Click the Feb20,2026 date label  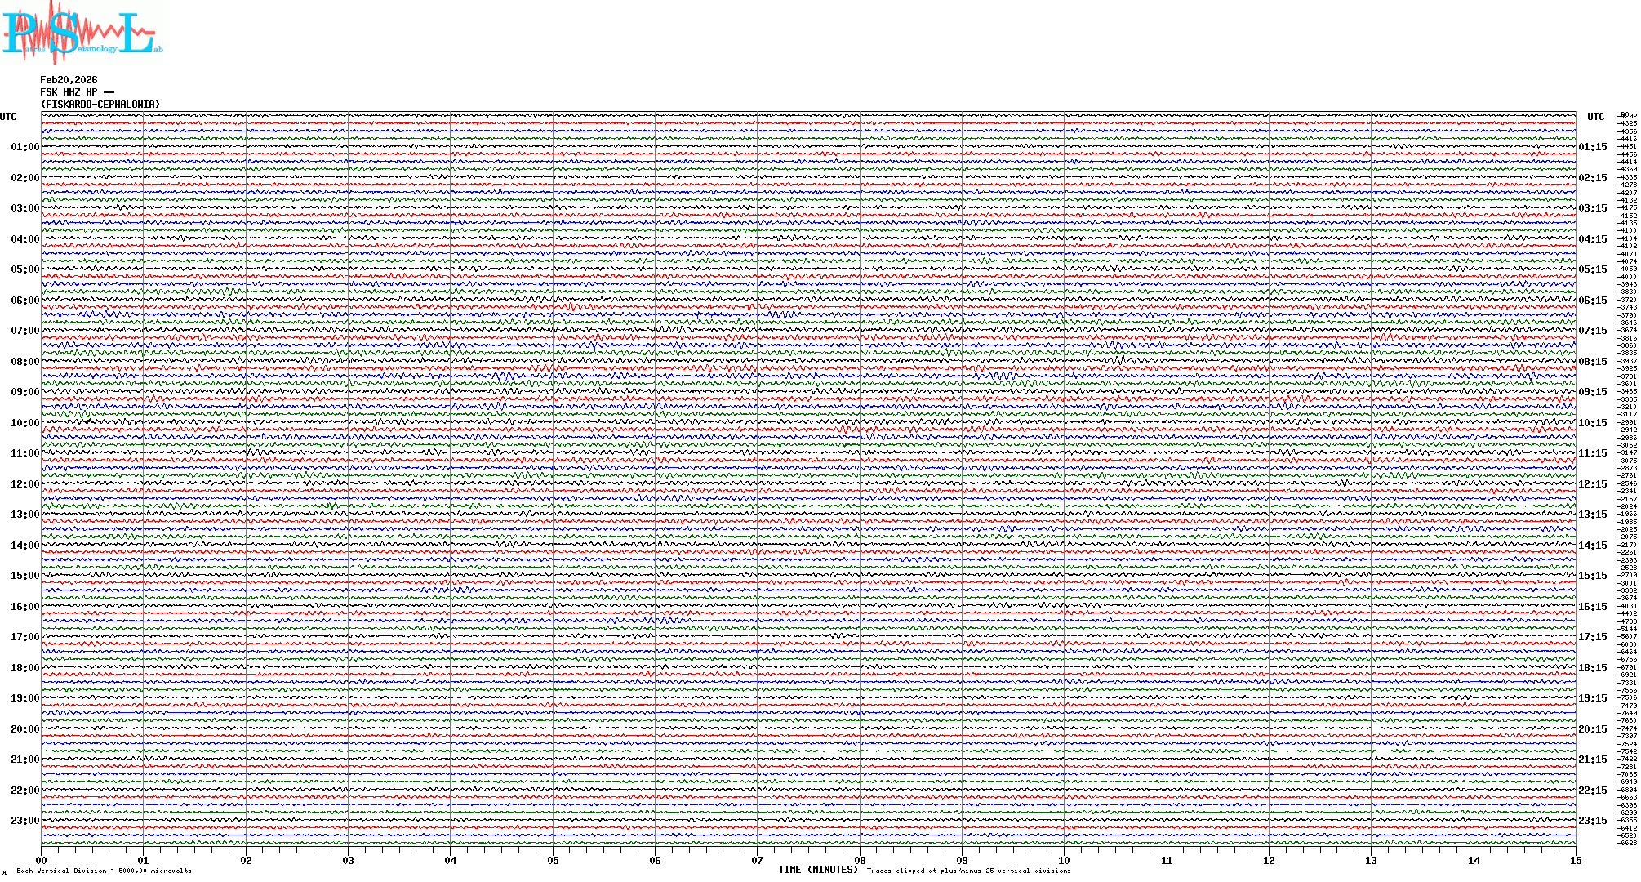69,80
